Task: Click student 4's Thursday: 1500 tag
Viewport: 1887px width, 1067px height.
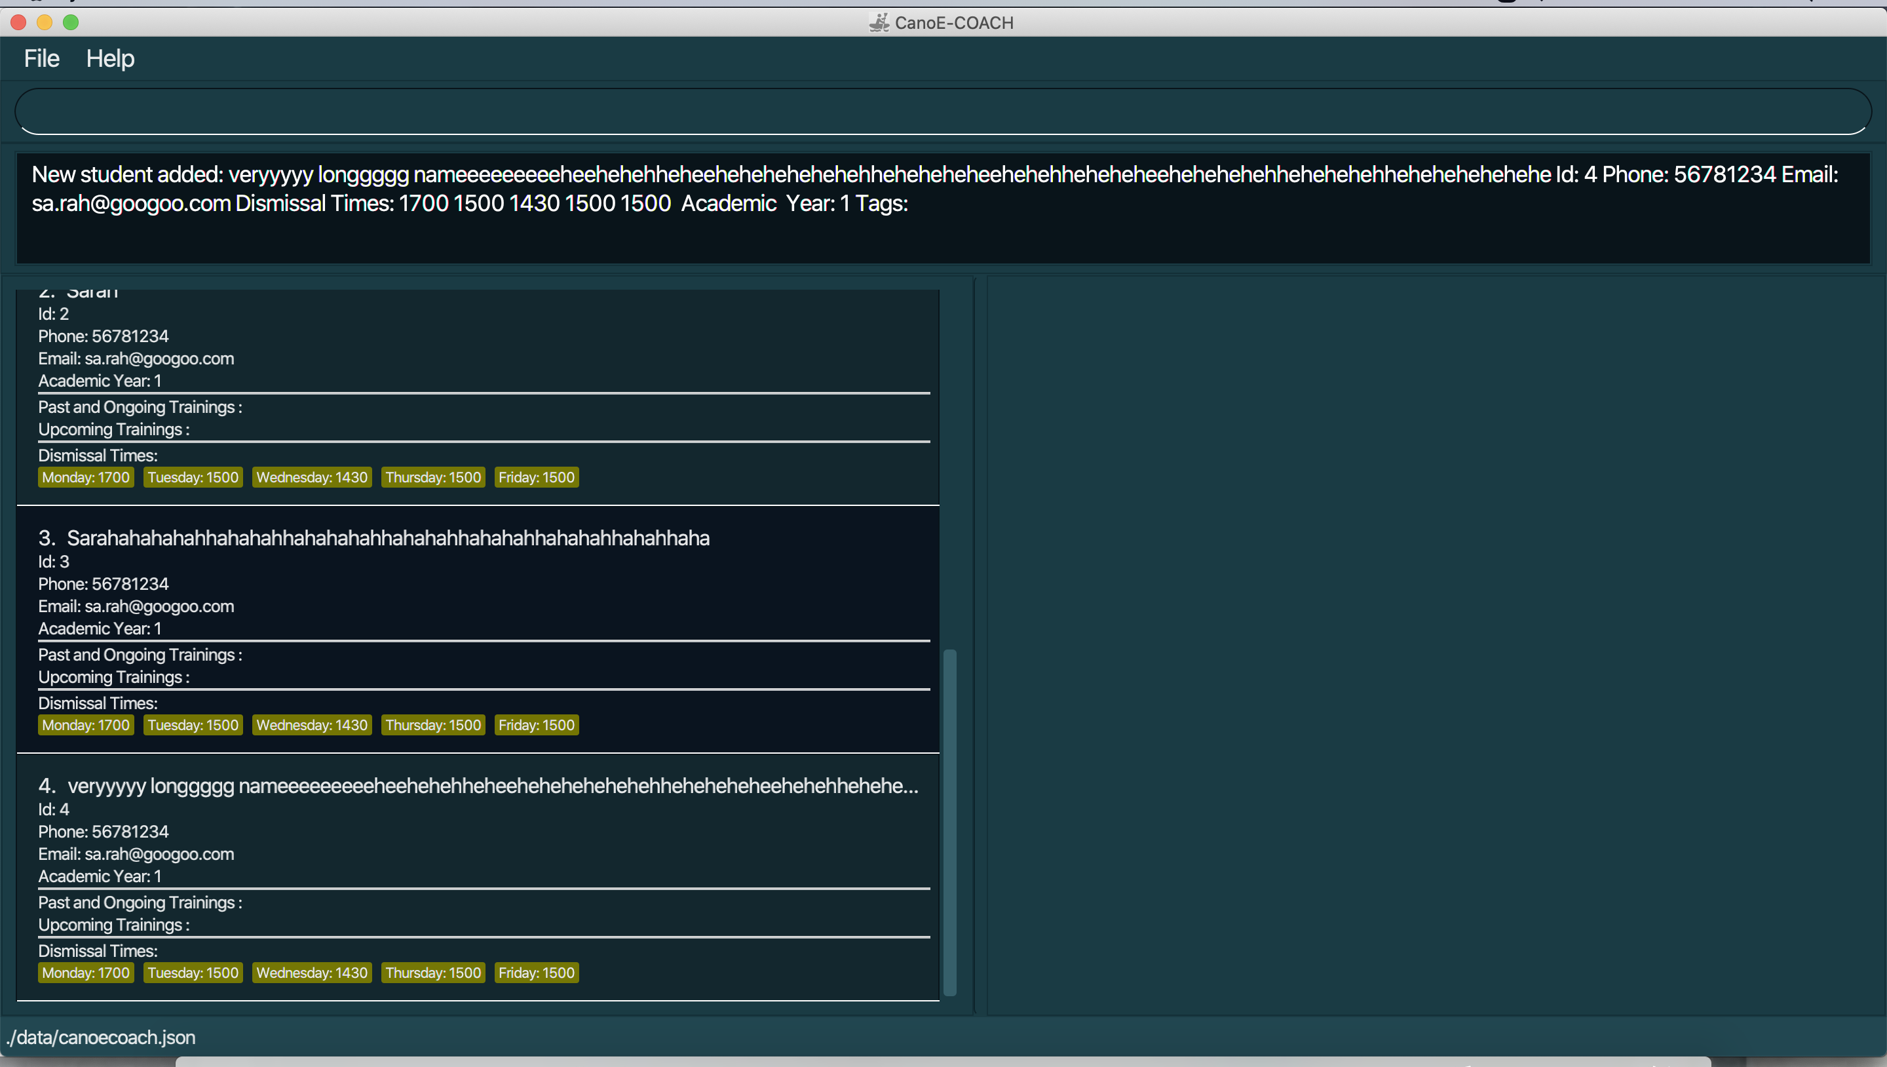Action: pos(433,973)
